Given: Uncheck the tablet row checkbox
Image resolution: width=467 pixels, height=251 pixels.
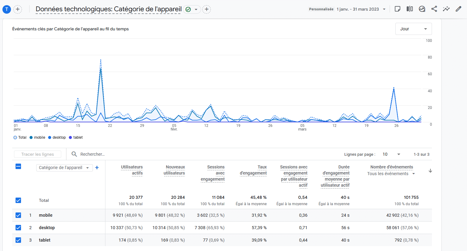Looking at the screenshot, I should 18,240.
